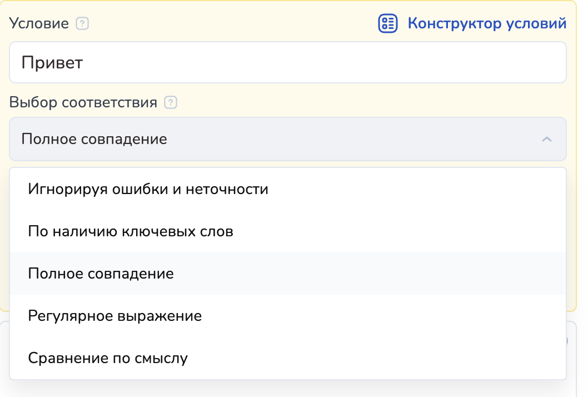Open the "Конструктор условий" link

(487, 23)
